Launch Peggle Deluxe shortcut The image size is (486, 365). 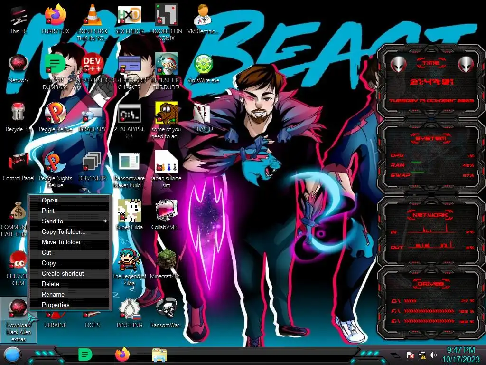(x=55, y=118)
